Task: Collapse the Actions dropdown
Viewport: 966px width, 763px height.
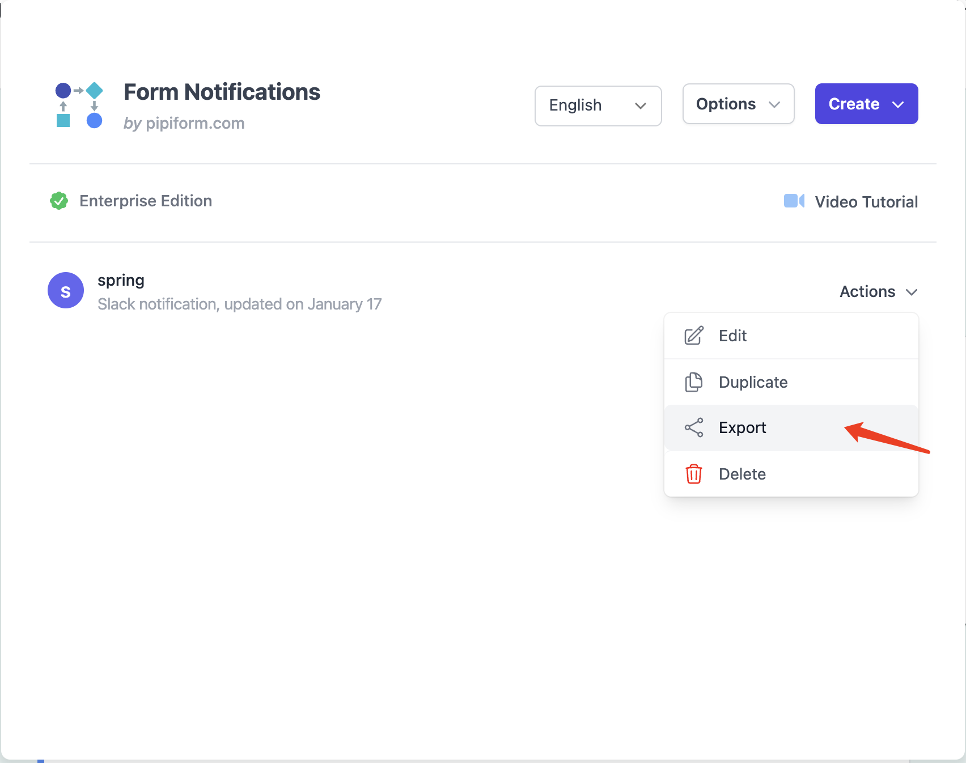Action: pos(878,291)
